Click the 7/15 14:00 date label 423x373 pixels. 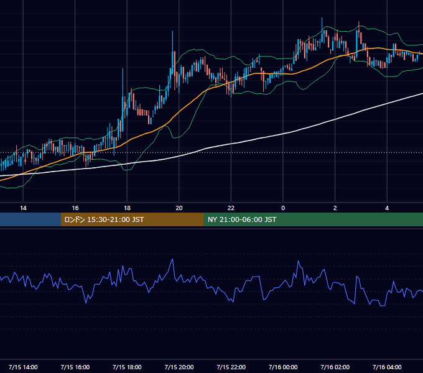23,367
